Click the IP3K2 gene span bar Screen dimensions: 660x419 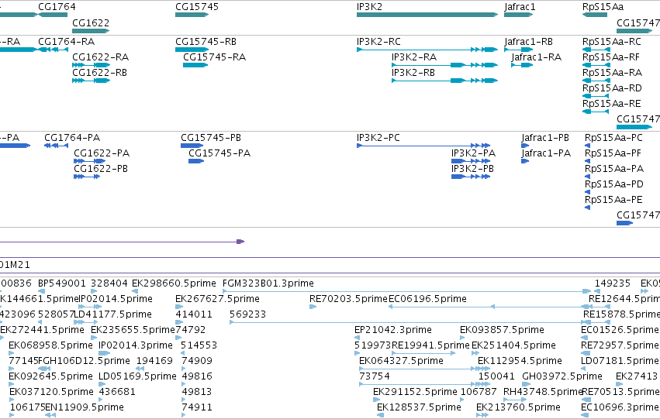click(x=427, y=15)
